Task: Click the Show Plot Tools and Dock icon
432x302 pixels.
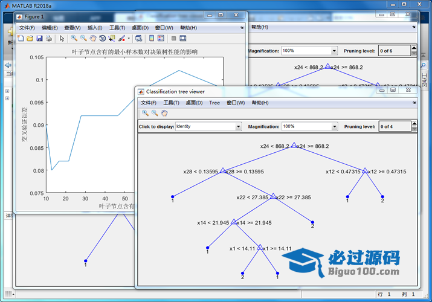Action: (x=183, y=38)
